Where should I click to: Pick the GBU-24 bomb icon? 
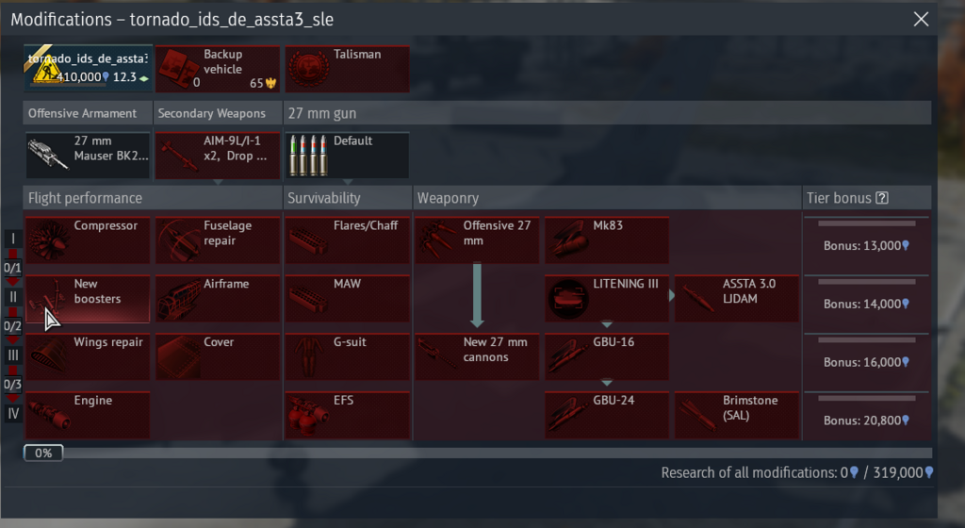(x=567, y=416)
